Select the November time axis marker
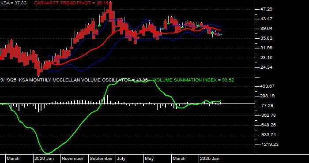Image resolution: width=309 pixels, height=163 pixels. pos(73,159)
